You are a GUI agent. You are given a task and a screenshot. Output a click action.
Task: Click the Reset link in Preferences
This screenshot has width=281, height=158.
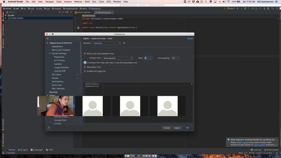190,39
